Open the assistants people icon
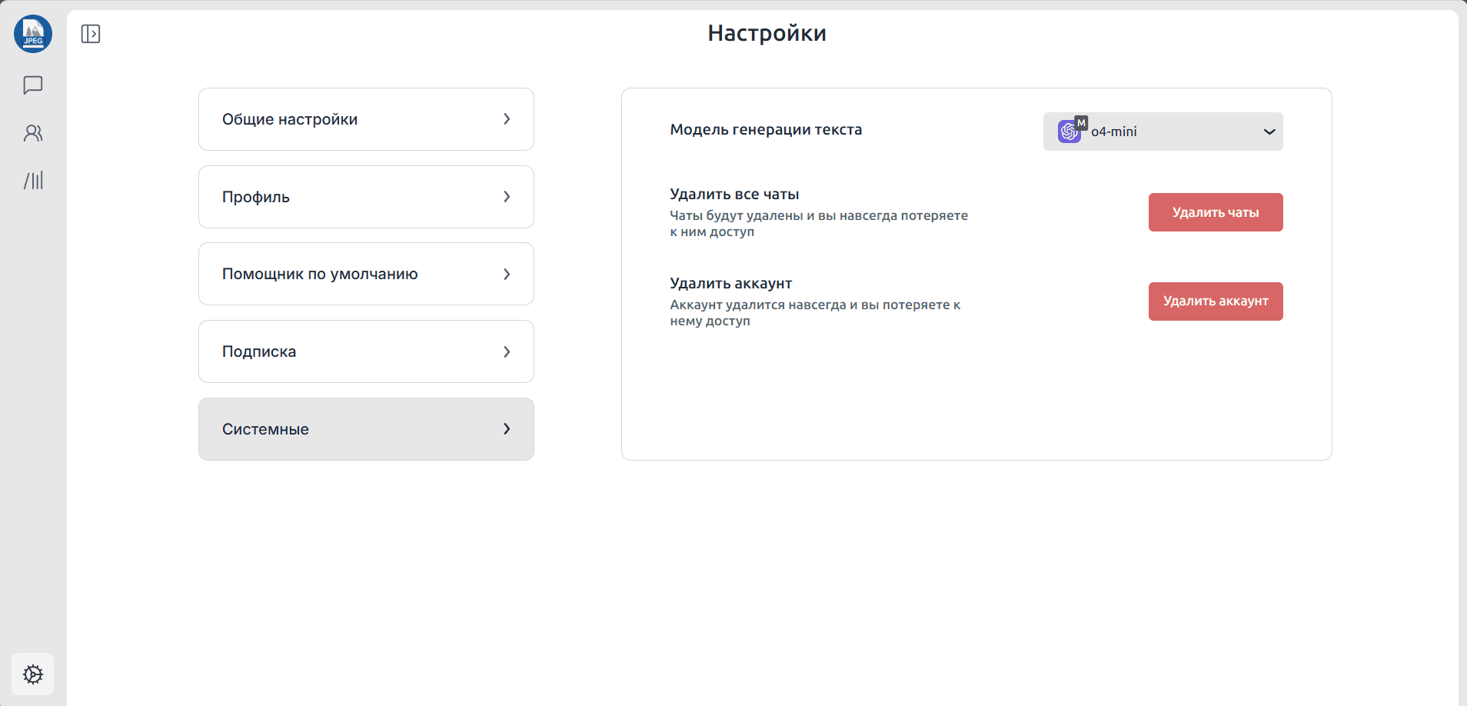The image size is (1467, 706). (33, 133)
